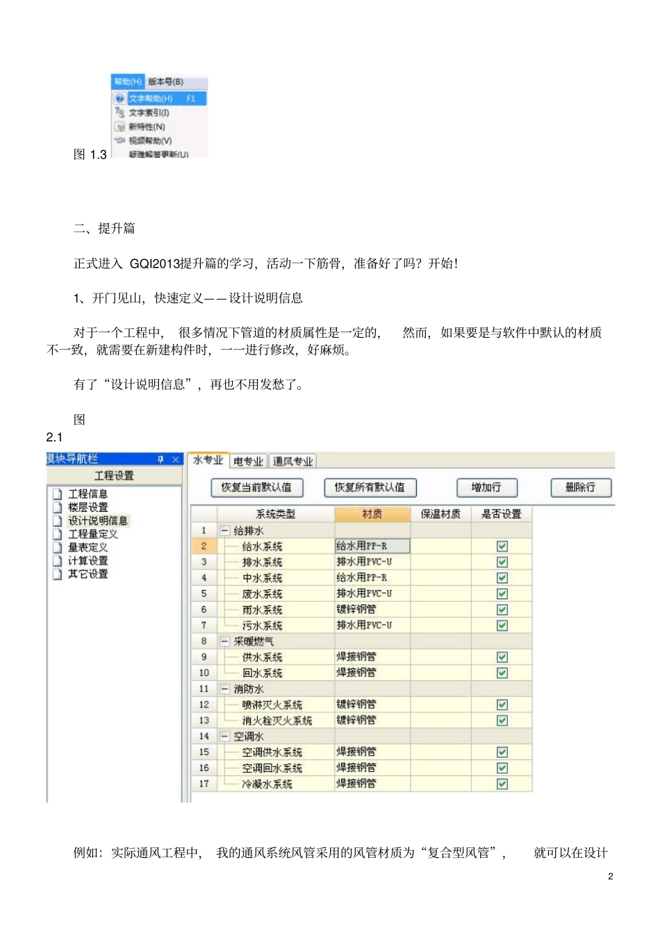Switch to the 电专业 tab
This screenshot has width=660, height=935.
click(248, 462)
